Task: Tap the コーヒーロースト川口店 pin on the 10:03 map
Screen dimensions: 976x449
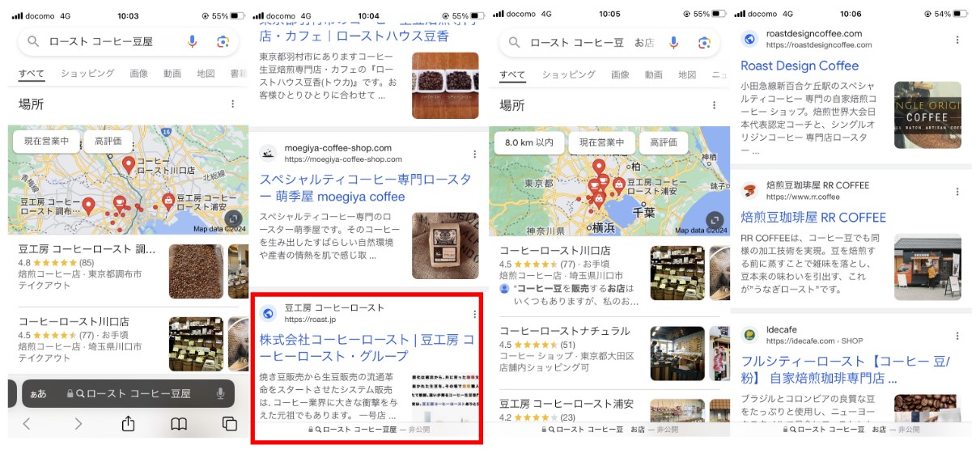Action: tap(128, 166)
